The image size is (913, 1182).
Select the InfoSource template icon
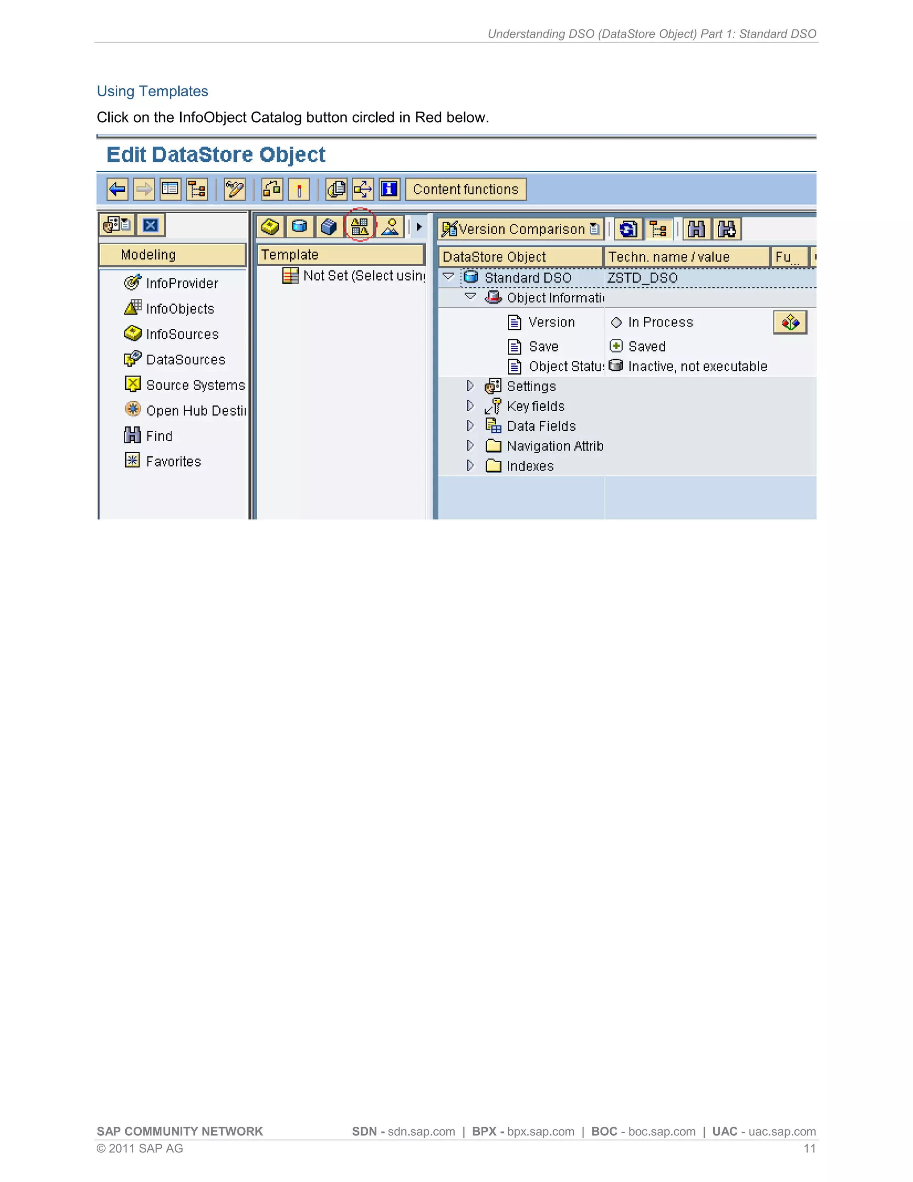coord(271,227)
